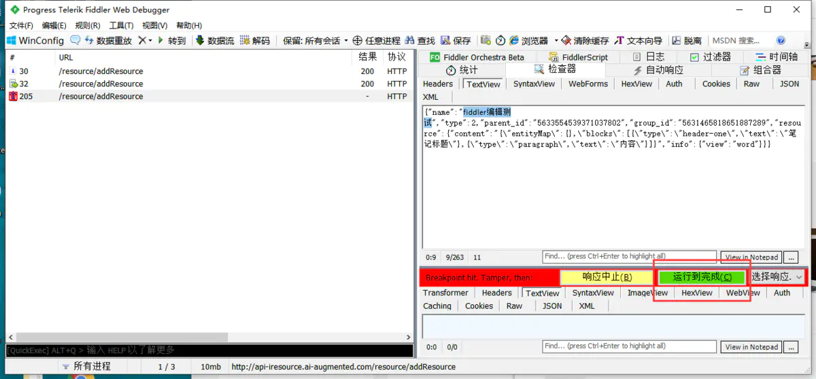816x379 pixels.
Task: Sort sessions by URL column header
Action: (x=205, y=57)
